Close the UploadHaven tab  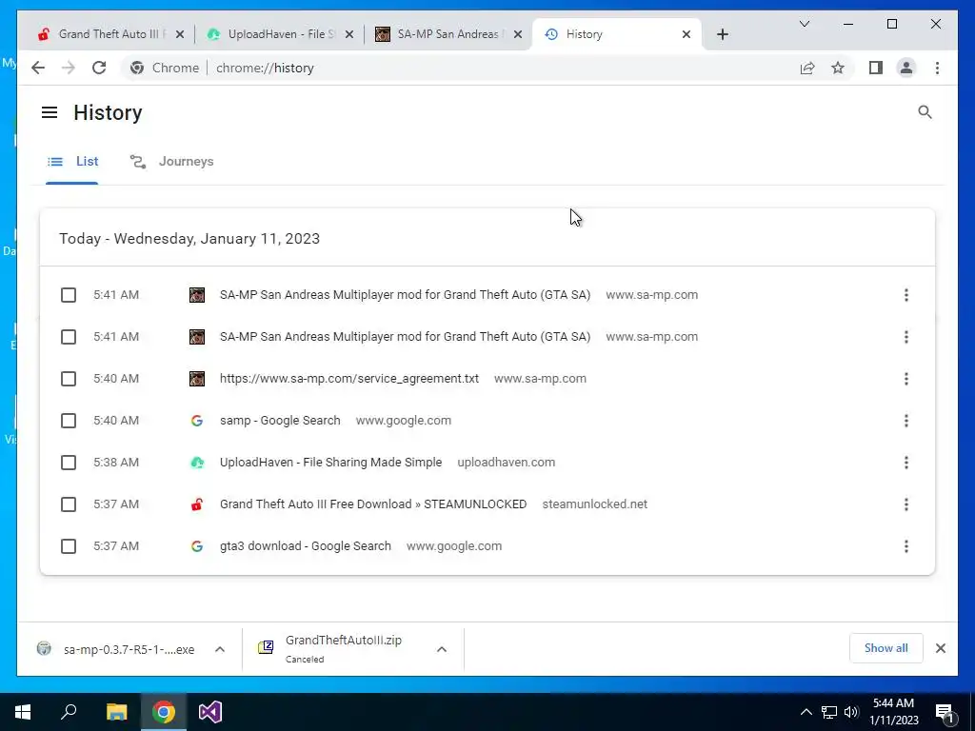(x=349, y=34)
